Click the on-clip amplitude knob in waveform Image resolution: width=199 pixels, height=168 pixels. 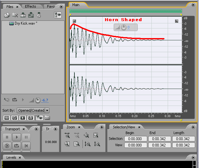(x=124, y=27)
